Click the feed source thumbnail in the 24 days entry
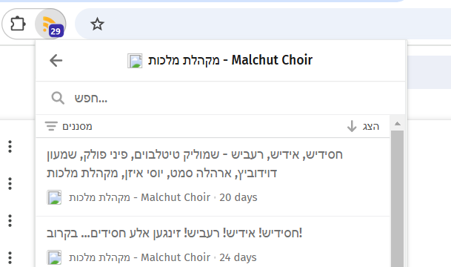This screenshot has width=451, height=267. click(54, 257)
